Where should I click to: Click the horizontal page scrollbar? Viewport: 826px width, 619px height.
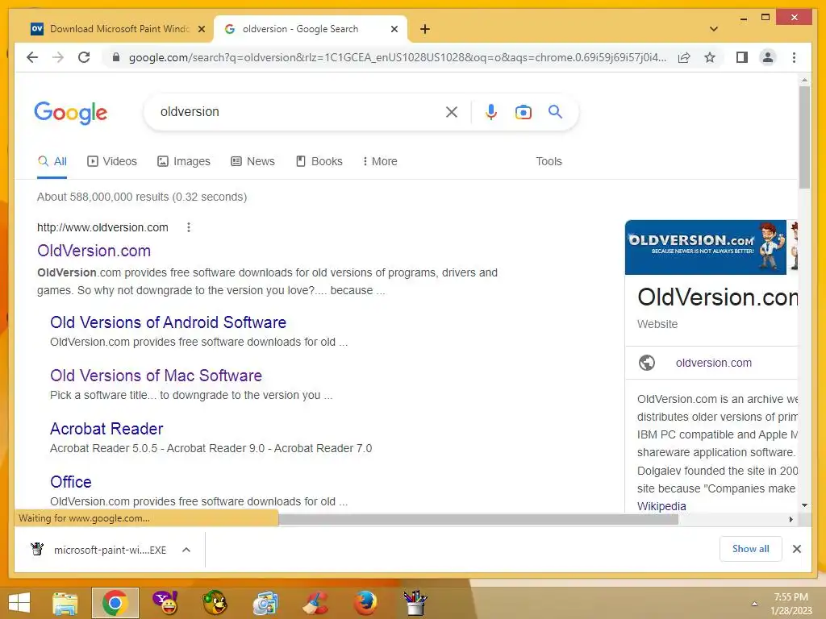point(478,520)
